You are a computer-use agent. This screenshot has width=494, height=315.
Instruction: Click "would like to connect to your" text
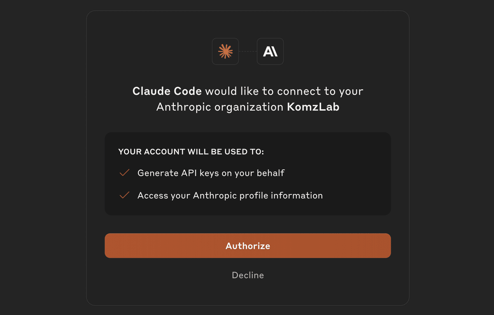(x=284, y=91)
